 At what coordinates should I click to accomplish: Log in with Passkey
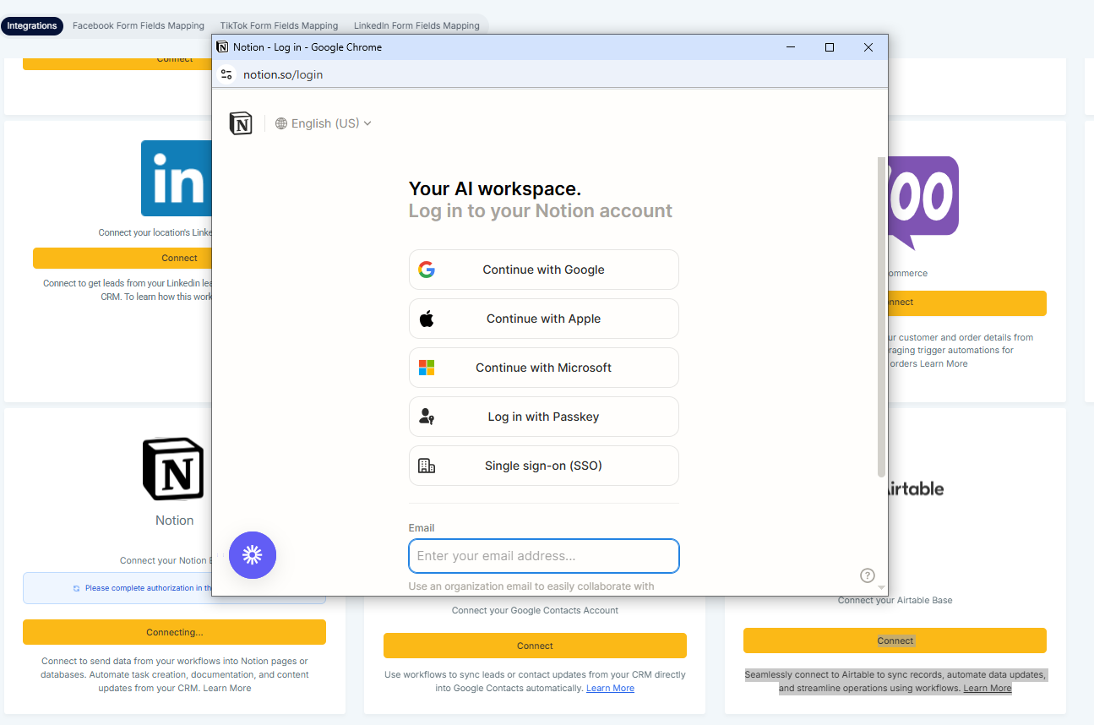click(543, 417)
